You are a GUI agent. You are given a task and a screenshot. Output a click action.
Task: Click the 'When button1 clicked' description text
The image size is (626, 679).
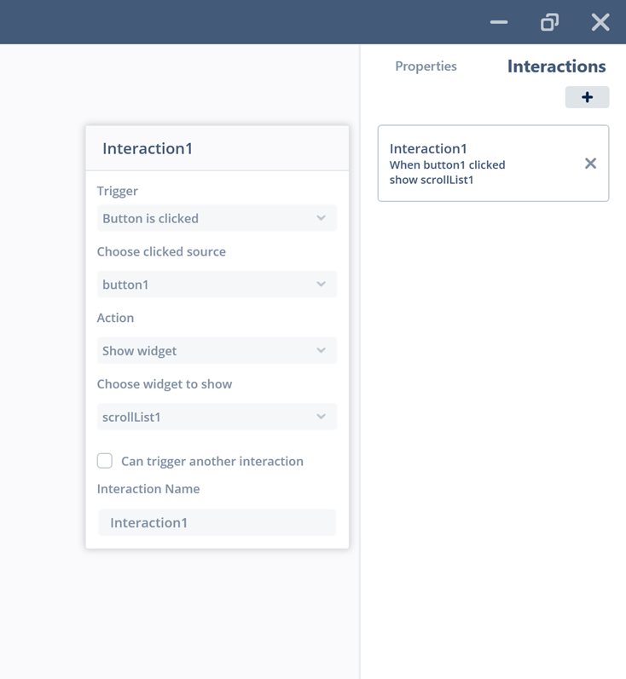pyautogui.click(x=448, y=165)
